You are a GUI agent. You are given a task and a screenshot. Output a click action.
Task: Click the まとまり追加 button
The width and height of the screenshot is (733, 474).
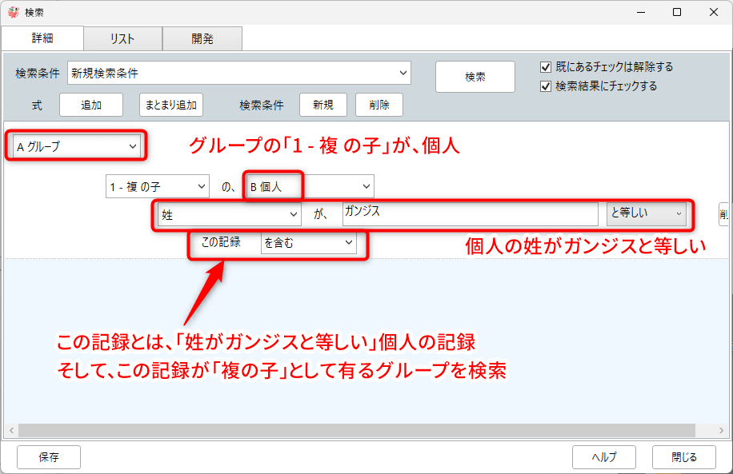170,105
